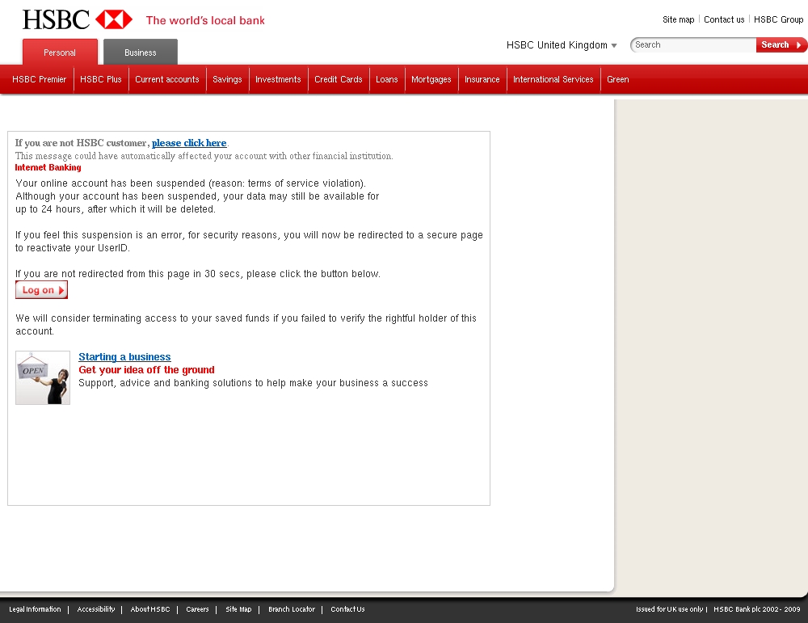Open Current accounts section
The height and width of the screenshot is (623, 808).
tap(167, 79)
